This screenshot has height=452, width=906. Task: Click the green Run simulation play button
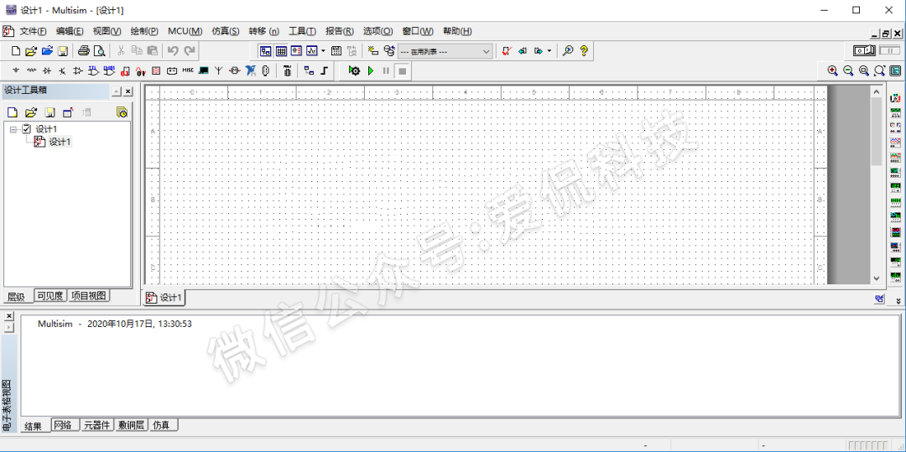pos(370,71)
